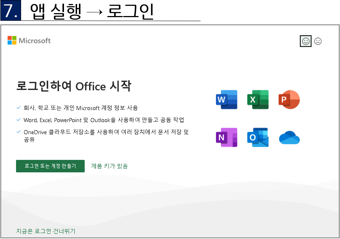
Task: Click the OneDrive cloud icon
Action: pyautogui.click(x=289, y=137)
